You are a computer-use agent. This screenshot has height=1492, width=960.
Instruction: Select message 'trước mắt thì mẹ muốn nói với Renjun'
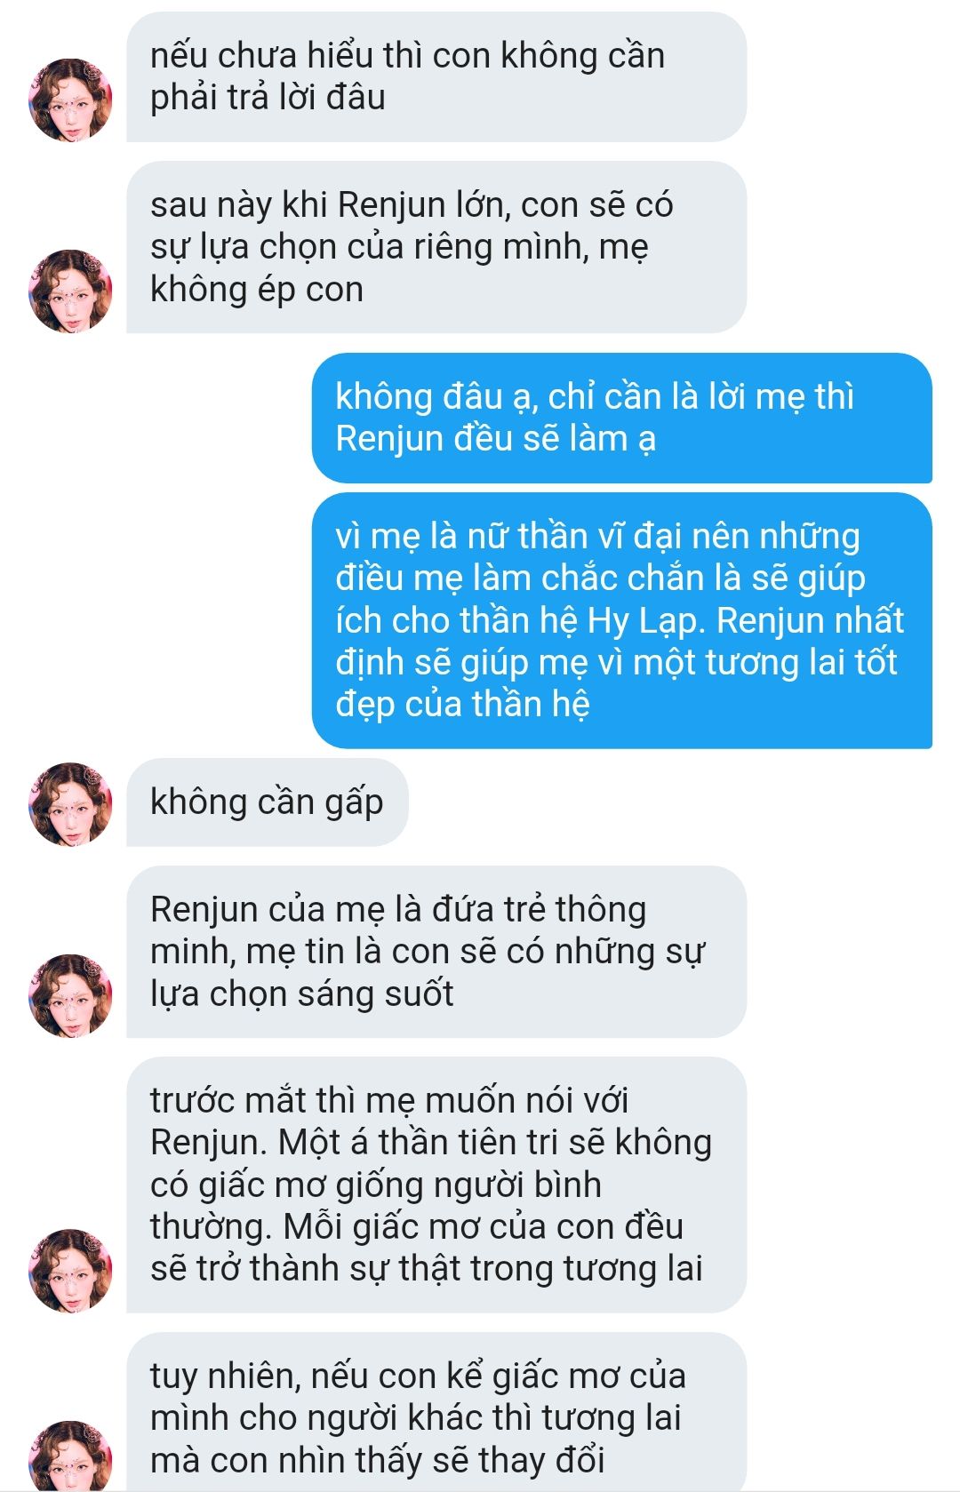(436, 1185)
